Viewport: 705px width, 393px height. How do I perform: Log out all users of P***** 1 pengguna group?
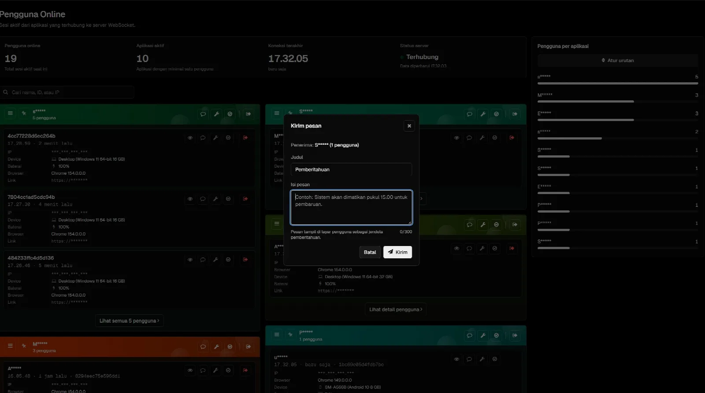point(515,335)
